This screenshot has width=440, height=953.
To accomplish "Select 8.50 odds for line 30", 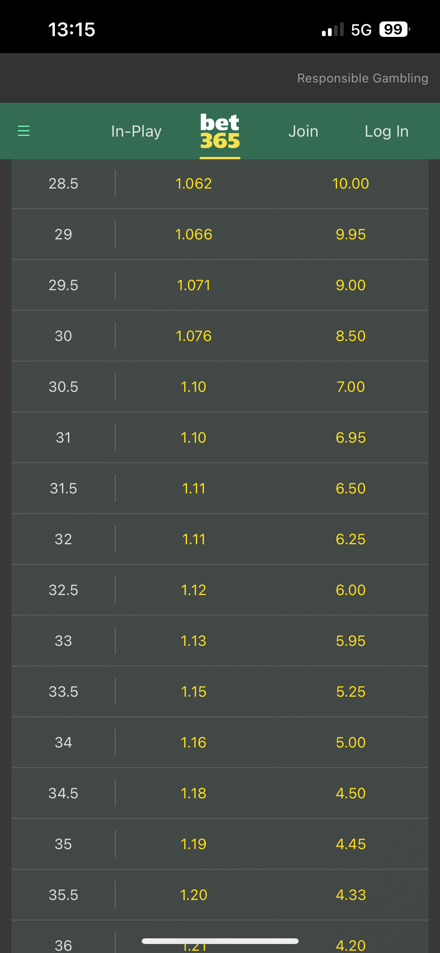I will [350, 336].
